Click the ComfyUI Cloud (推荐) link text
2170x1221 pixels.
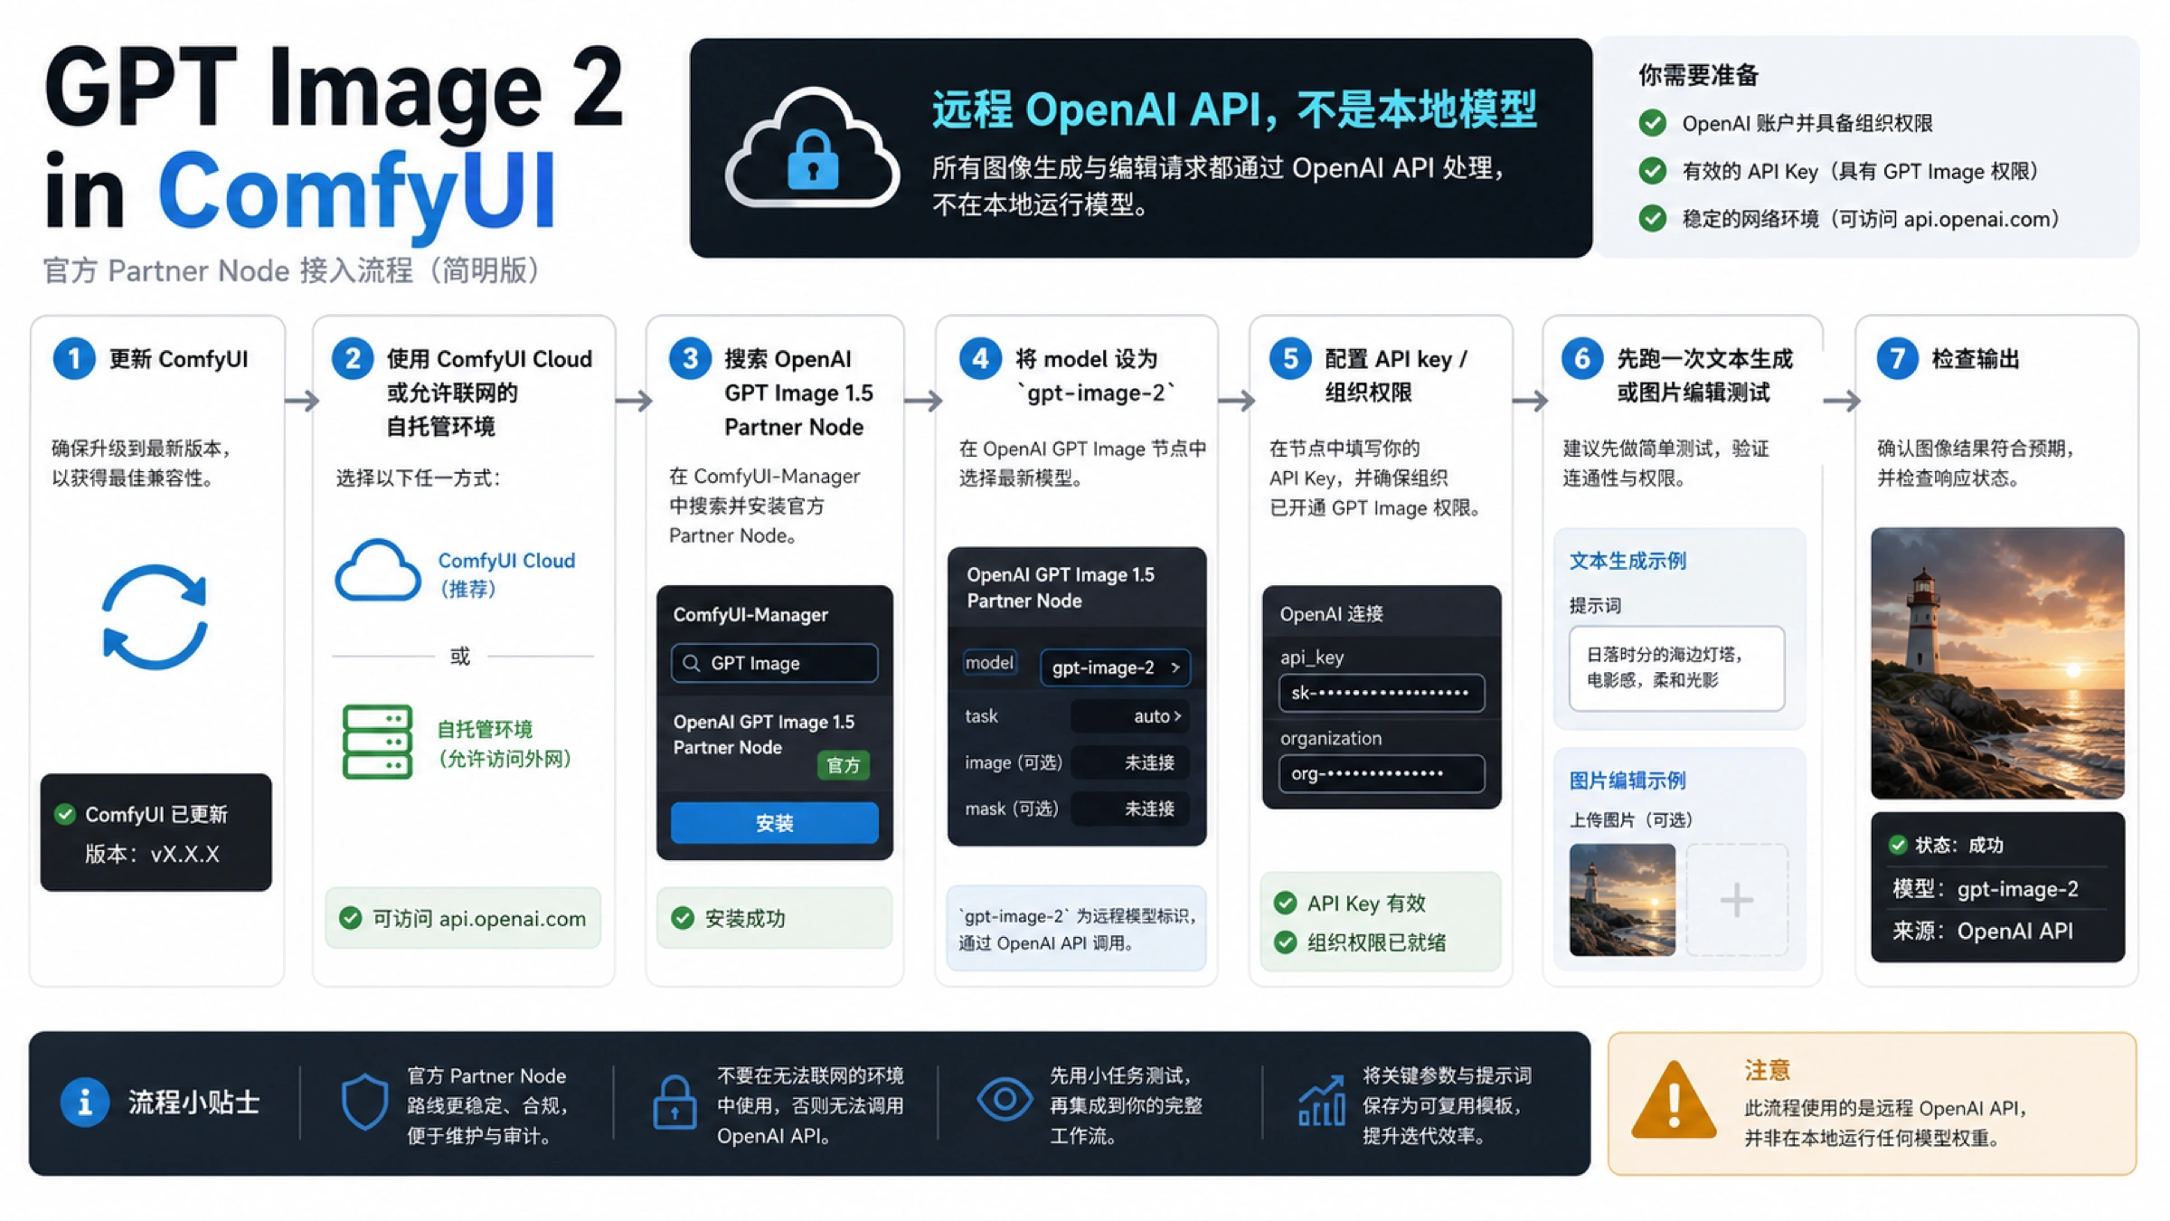[506, 574]
